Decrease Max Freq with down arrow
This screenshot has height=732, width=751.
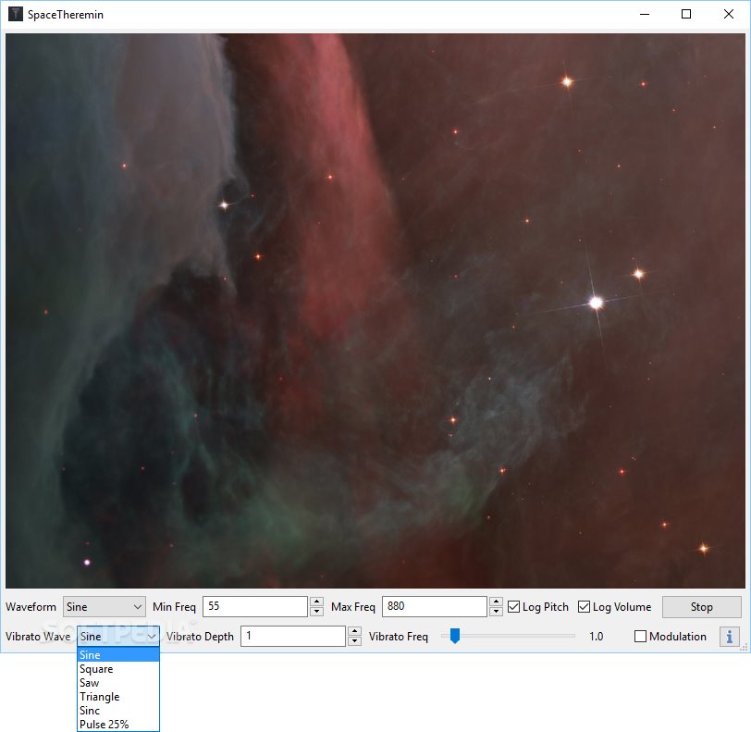[x=496, y=612]
